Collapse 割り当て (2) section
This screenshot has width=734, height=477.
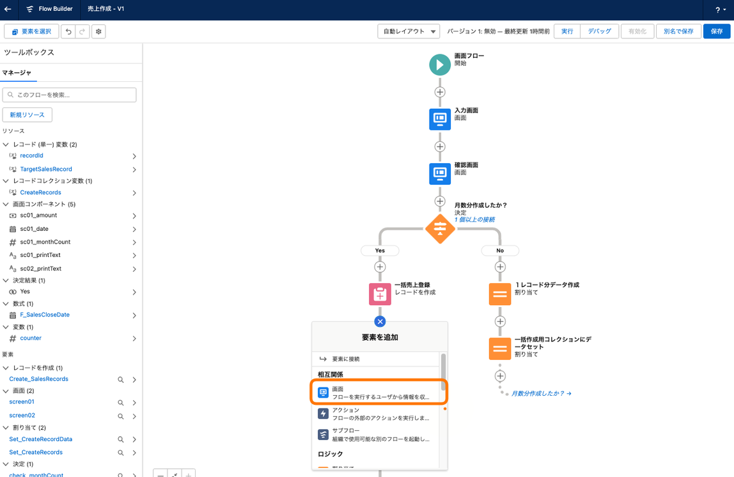(x=6, y=427)
